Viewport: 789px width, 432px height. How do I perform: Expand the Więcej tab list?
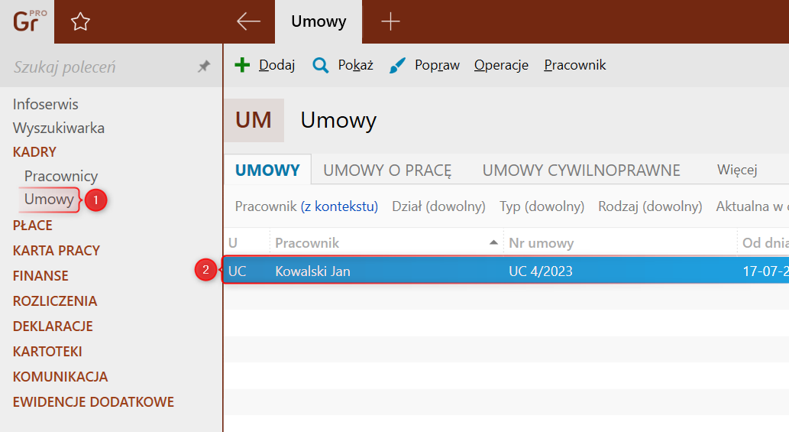point(736,170)
